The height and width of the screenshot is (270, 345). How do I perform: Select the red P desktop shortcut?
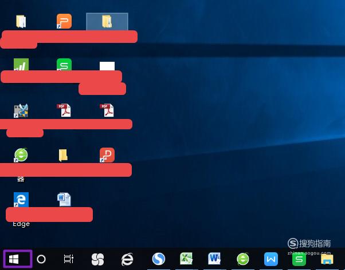(107, 155)
